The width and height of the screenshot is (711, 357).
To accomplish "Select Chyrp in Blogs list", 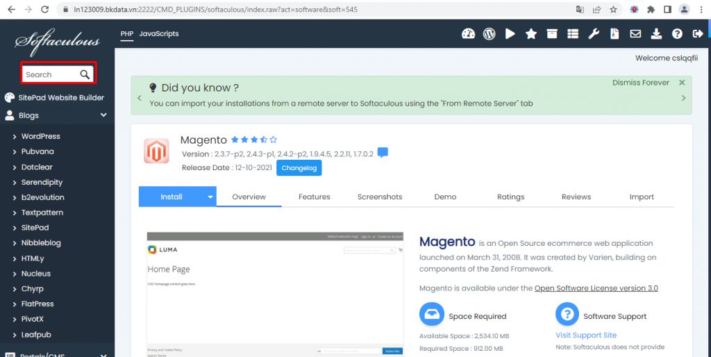I will pos(32,288).
